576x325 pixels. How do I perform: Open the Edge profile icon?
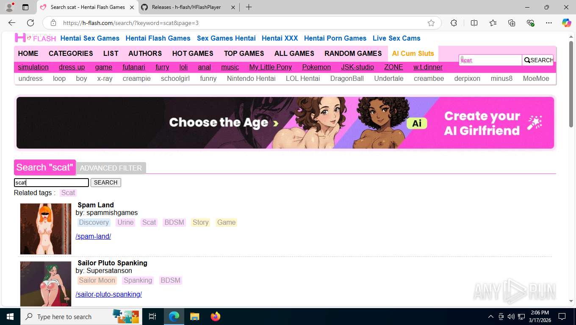pos(9,7)
